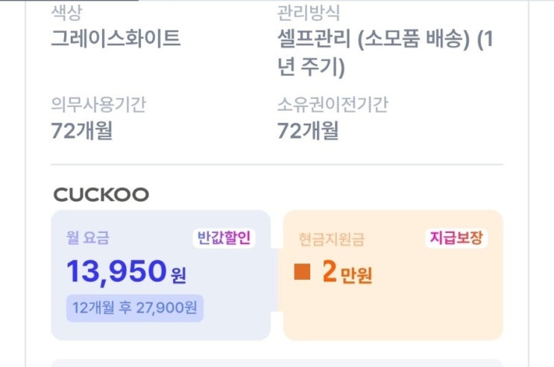Tap the 반값할인 badge
Image resolution: width=554 pixels, height=367 pixels.
coord(224,238)
